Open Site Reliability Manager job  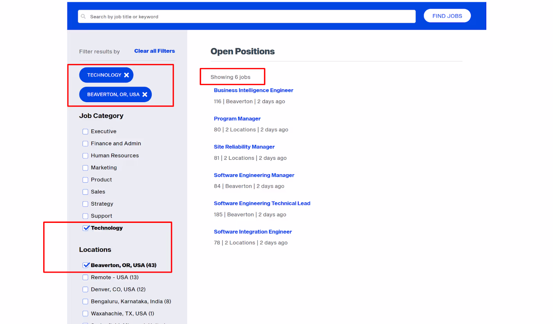coord(244,147)
